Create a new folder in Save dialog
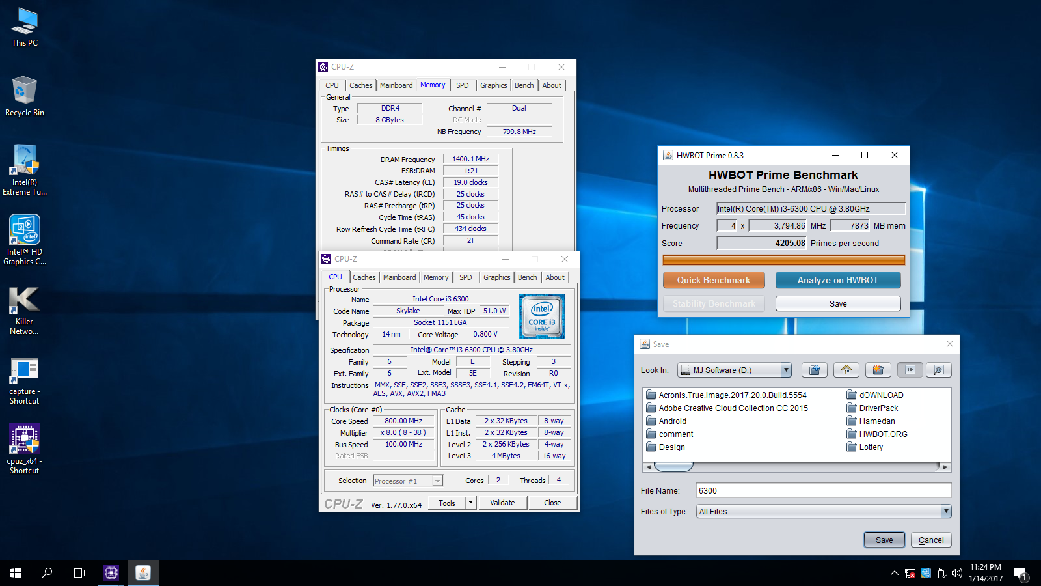 [x=878, y=370]
